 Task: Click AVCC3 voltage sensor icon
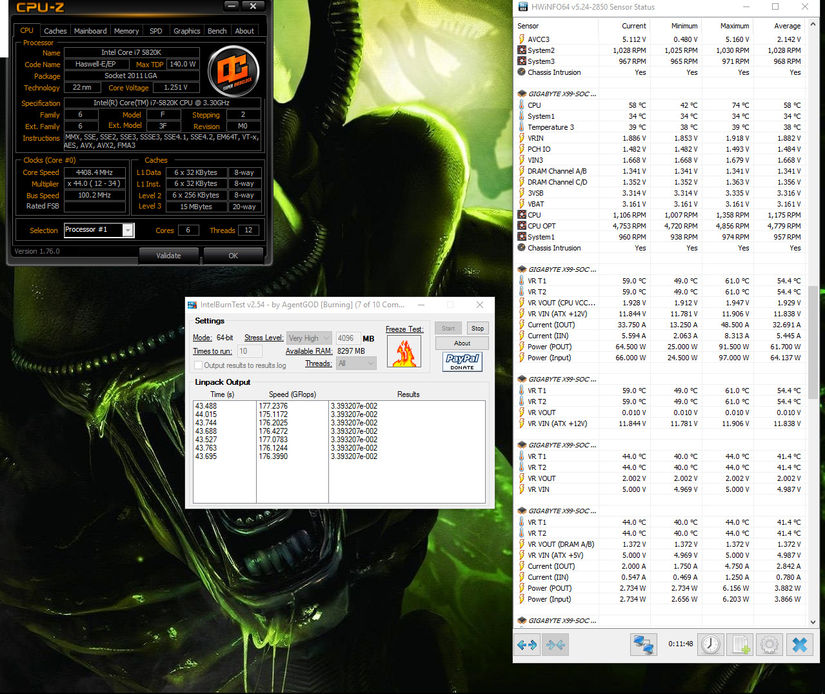point(521,39)
